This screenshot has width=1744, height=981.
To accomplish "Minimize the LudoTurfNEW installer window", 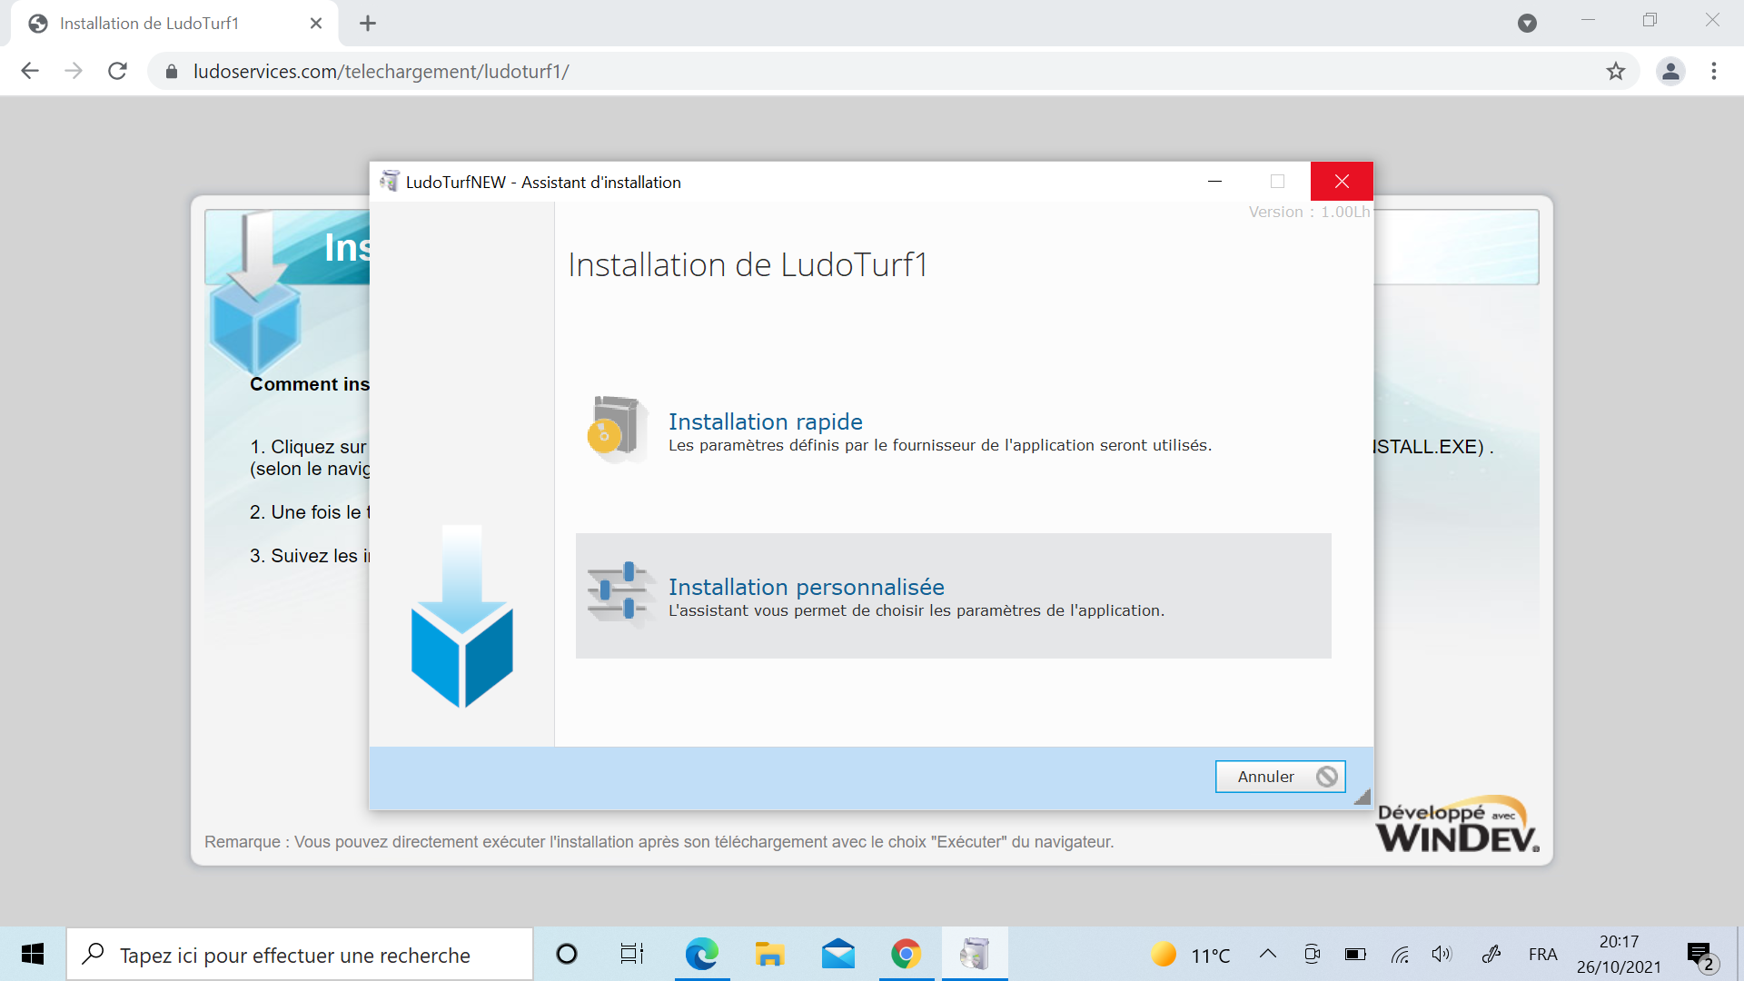I will tap(1214, 182).
